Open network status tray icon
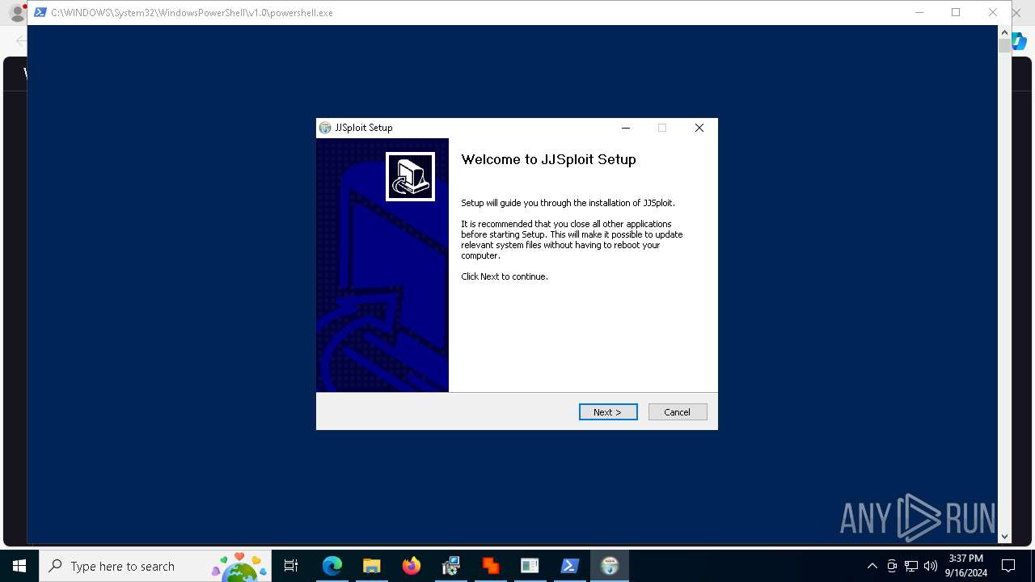Viewport: 1035px width, 582px height. coord(911,566)
